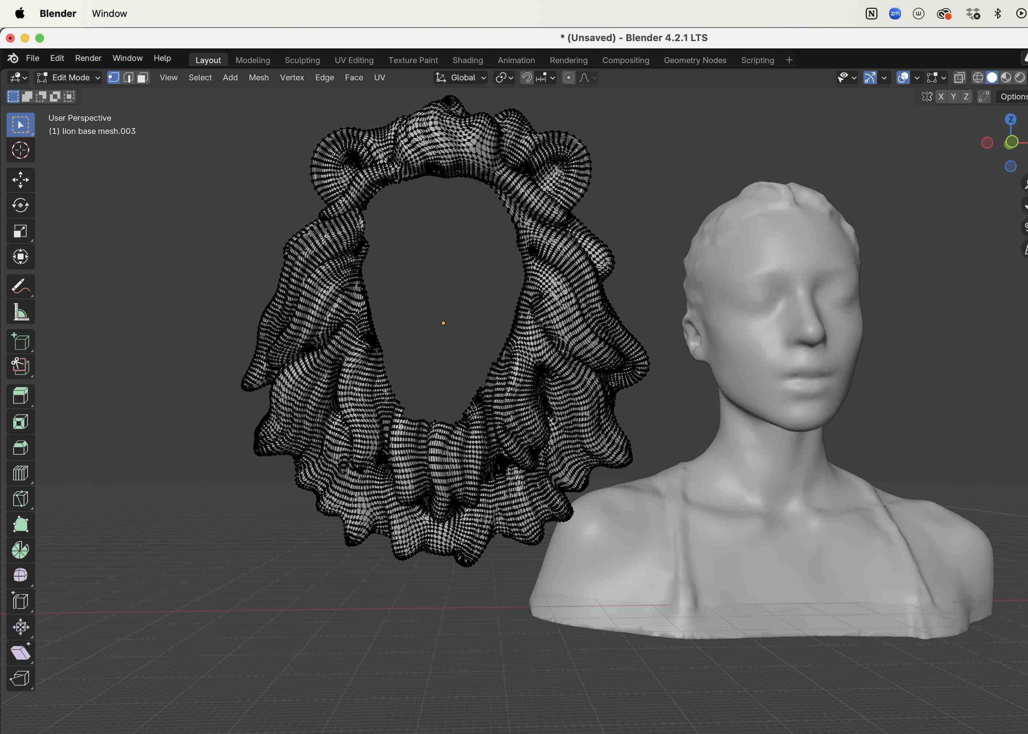Toggle viewport gizmos display
This screenshot has width=1028, height=734.
(x=870, y=78)
